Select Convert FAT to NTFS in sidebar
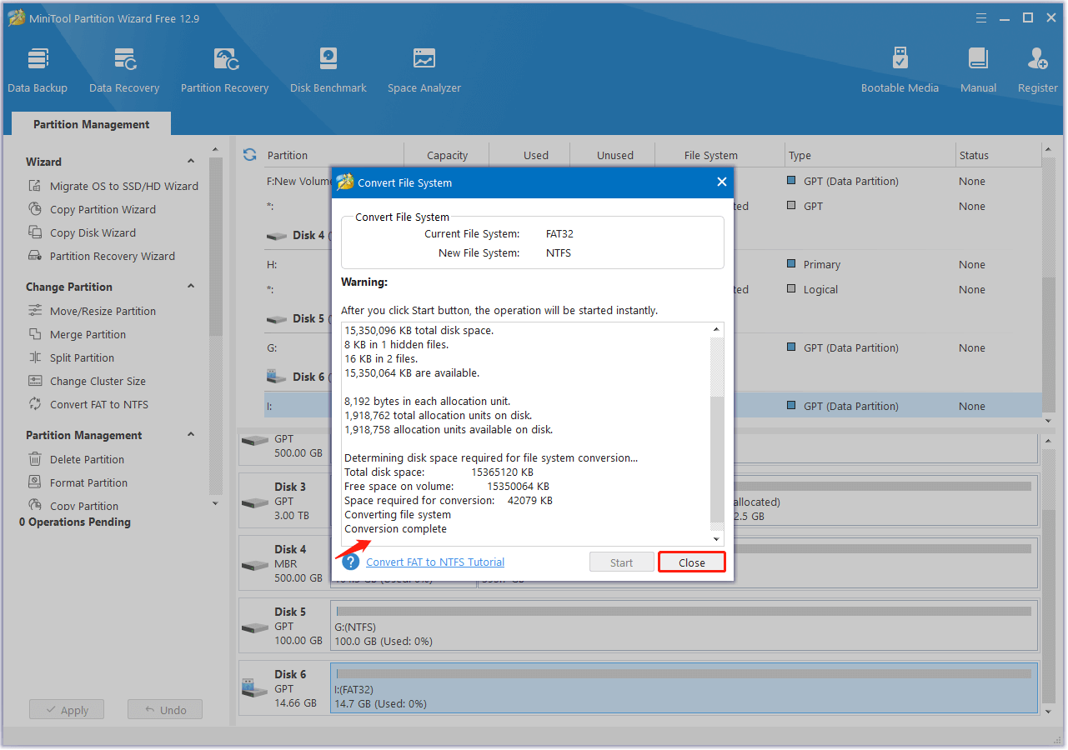The height and width of the screenshot is (750, 1068). pos(99,404)
